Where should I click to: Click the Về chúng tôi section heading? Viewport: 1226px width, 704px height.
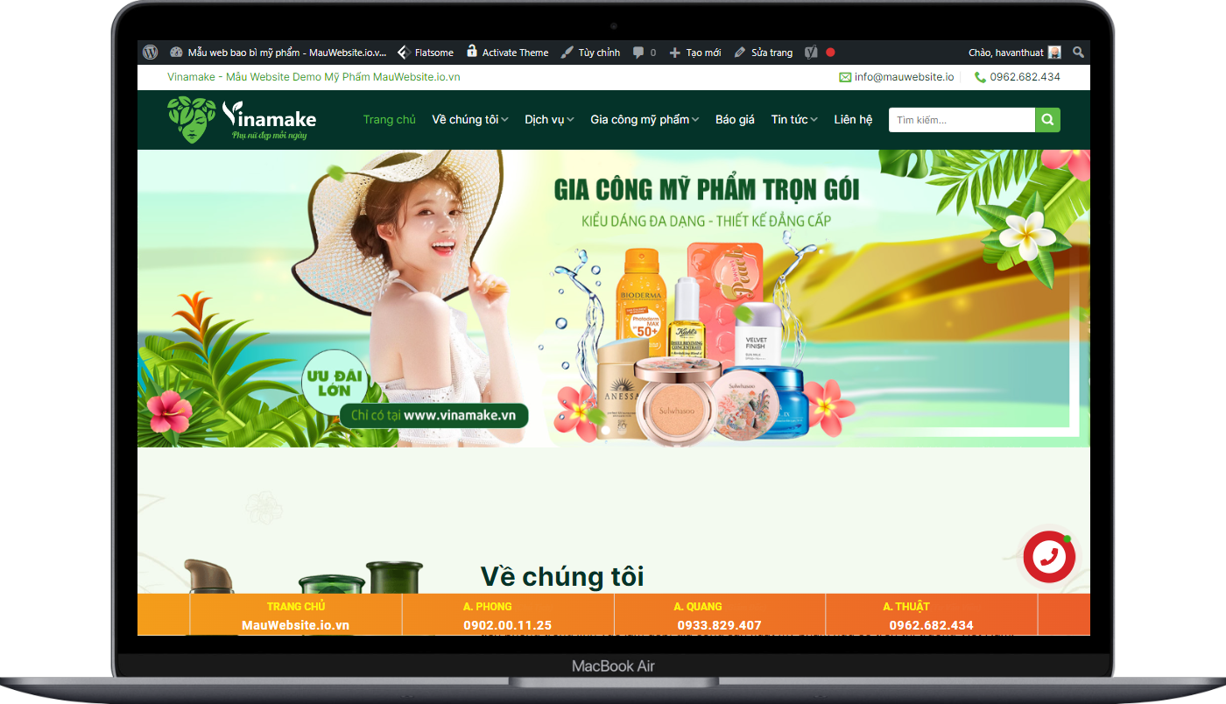(562, 576)
